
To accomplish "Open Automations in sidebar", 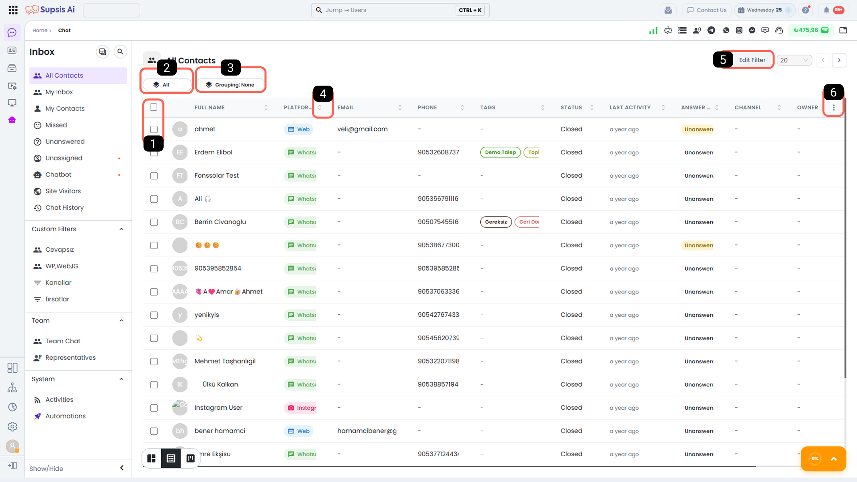I will coord(78,416).
